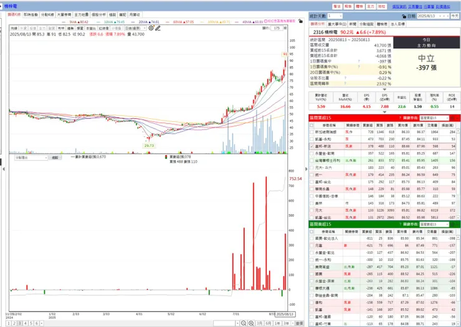Viewport: 461px width, 327px height.
Task: Click the round icon at the right of the 買超15 header
Action: 453,118
